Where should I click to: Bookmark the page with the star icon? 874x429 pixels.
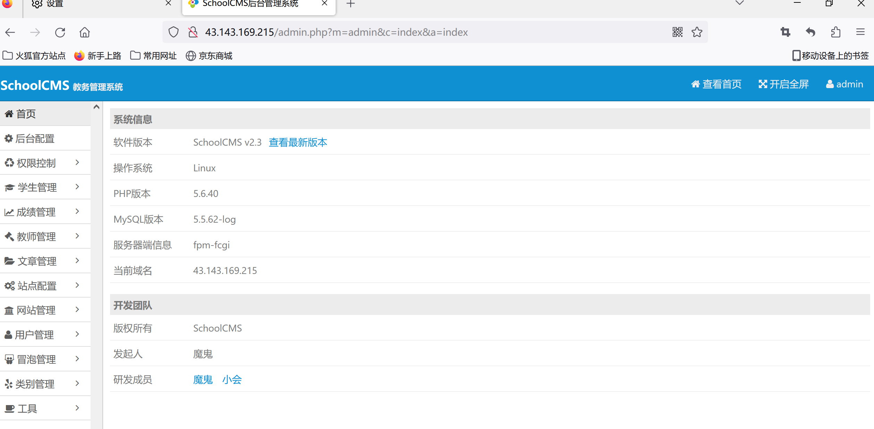pyautogui.click(x=697, y=32)
